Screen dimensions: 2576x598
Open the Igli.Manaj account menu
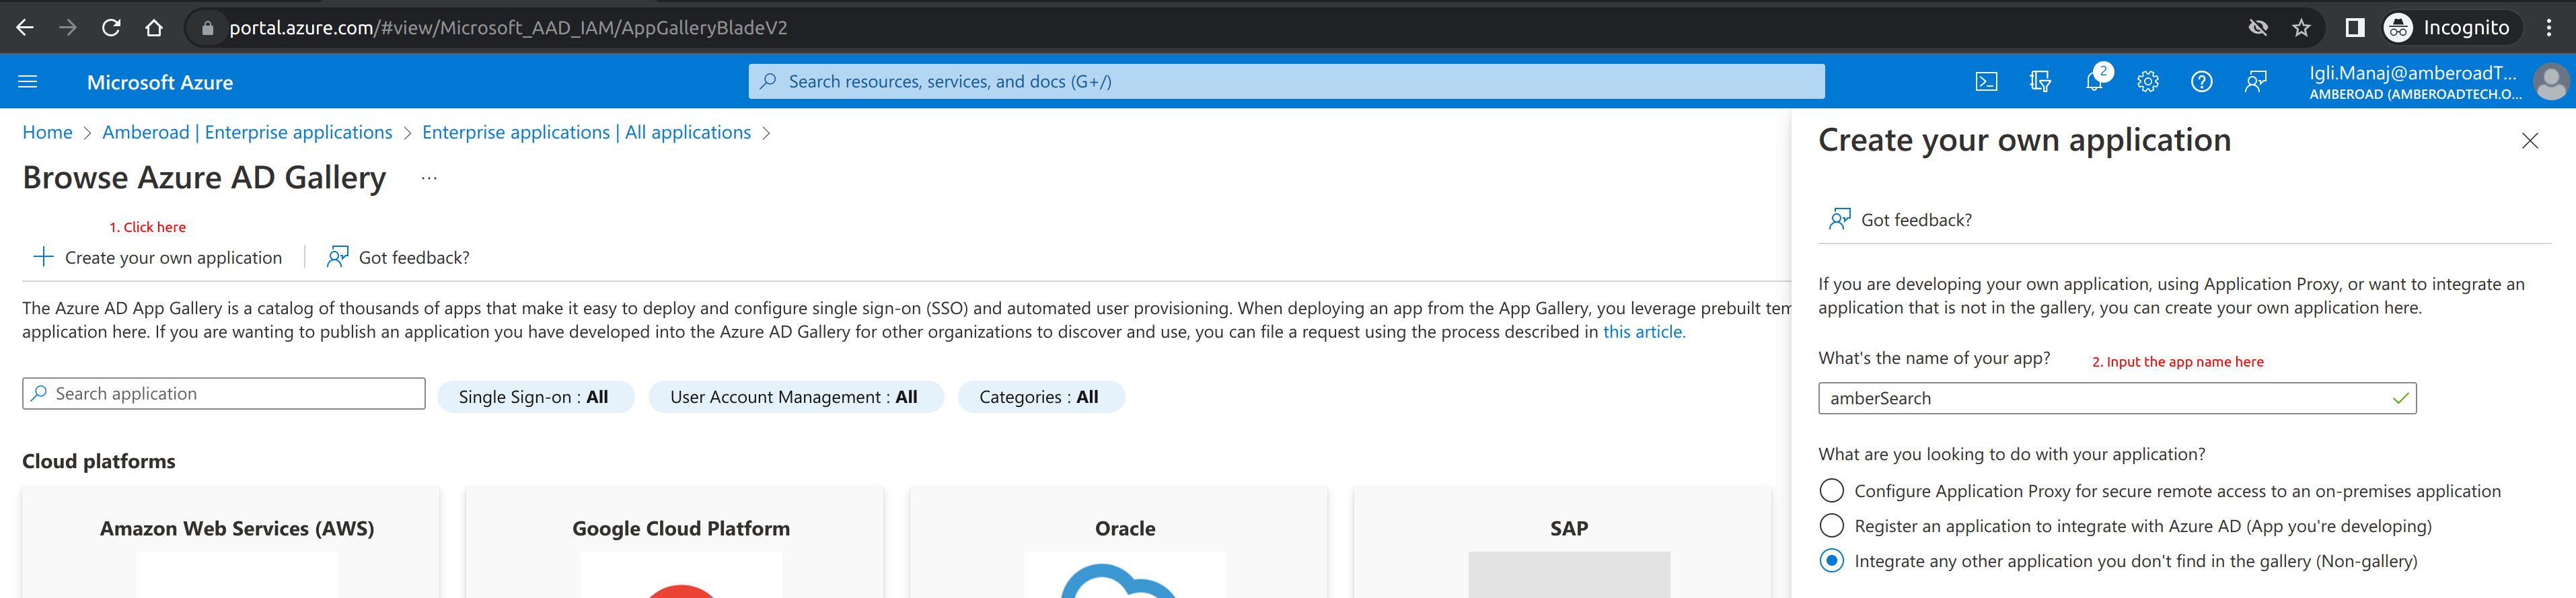point(2415,82)
